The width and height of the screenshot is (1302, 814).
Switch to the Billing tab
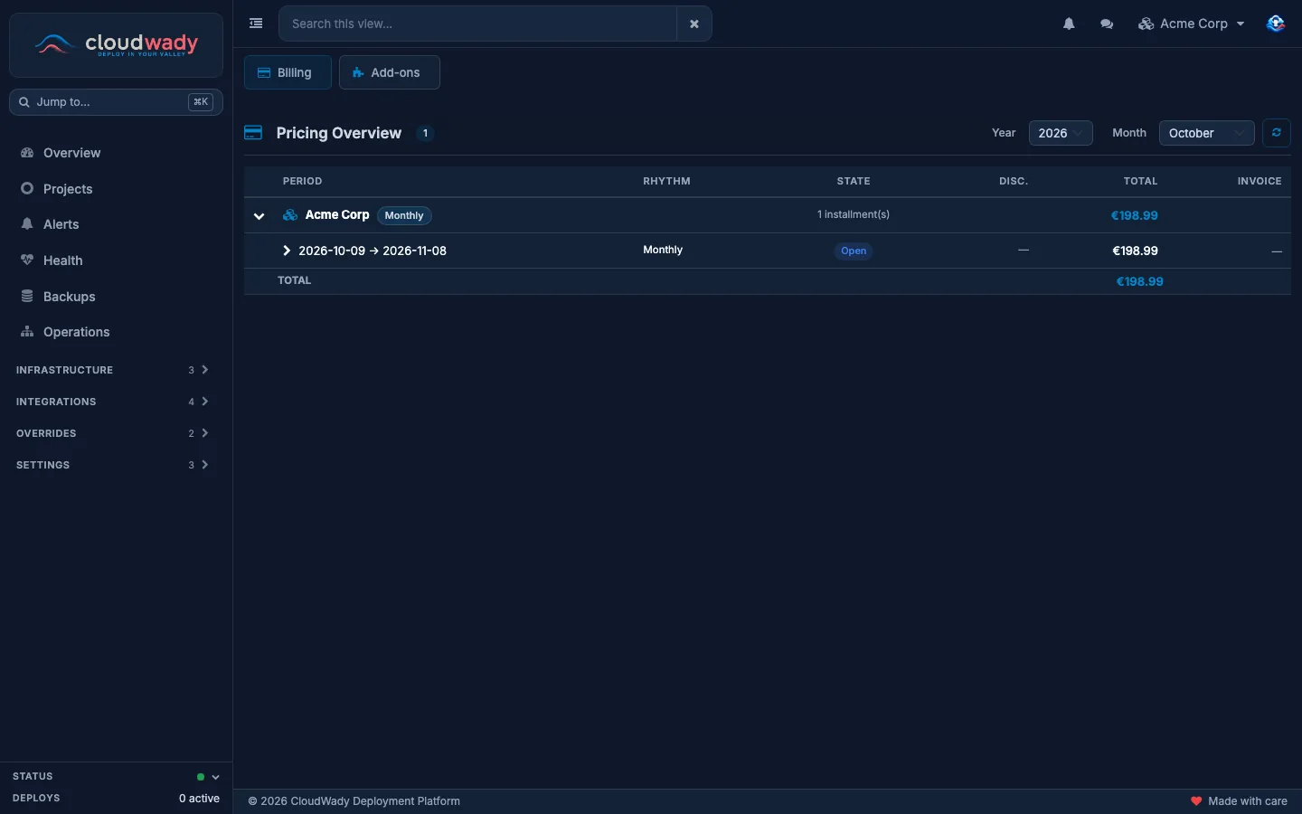pos(288,72)
